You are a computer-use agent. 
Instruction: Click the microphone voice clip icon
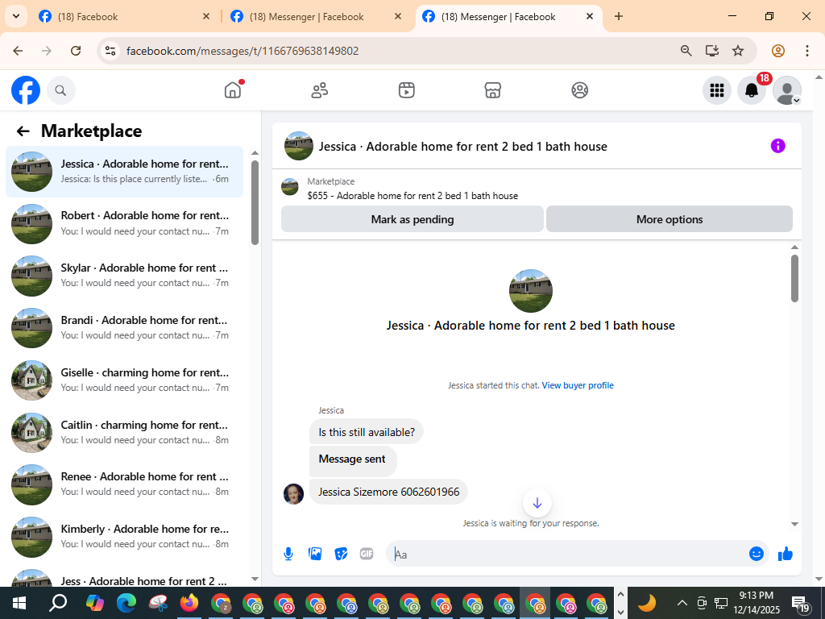click(288, 554)
